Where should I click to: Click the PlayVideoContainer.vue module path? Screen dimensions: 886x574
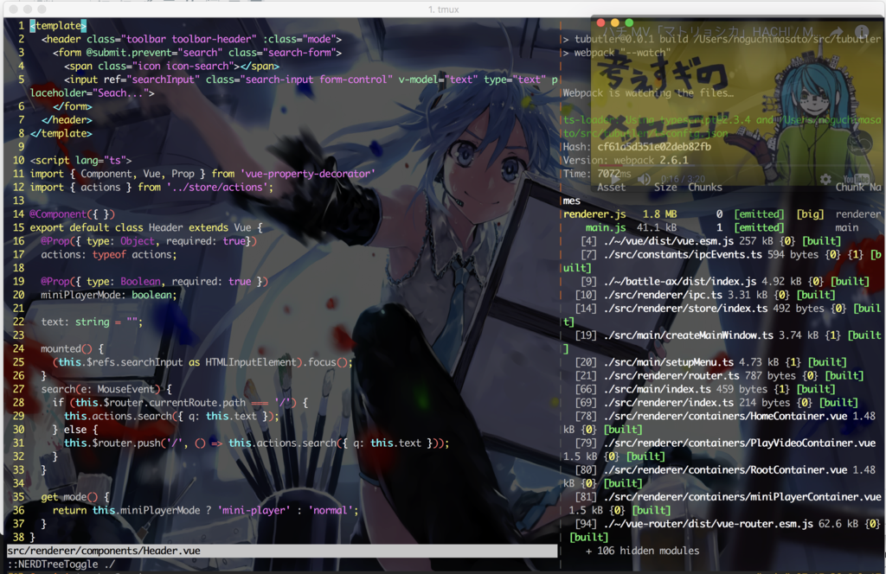pyautogui.click(x=739, y=443)
